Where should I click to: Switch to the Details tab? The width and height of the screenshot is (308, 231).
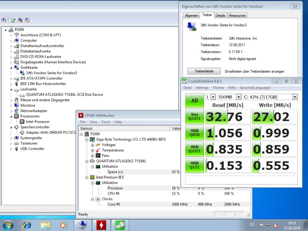coord(220,16)
